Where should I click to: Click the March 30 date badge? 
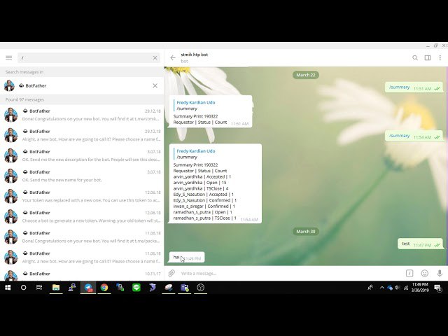coord(305,232)
